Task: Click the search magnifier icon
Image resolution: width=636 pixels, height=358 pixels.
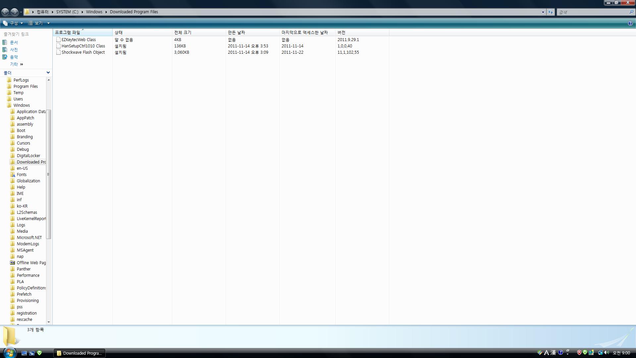Action: point(631,12)
